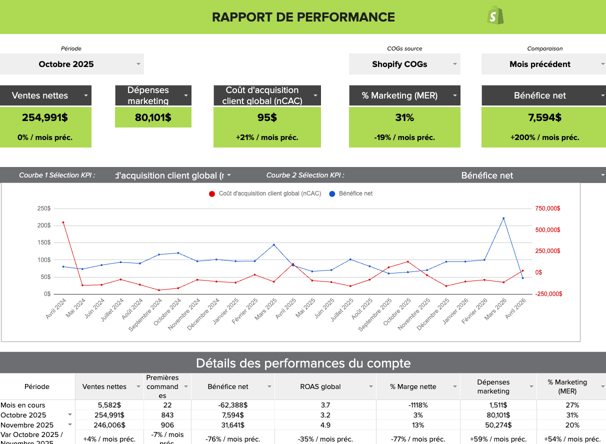Click the blue Bénéfice net legend marker
606x444 pixels.
tap(332, 193)
